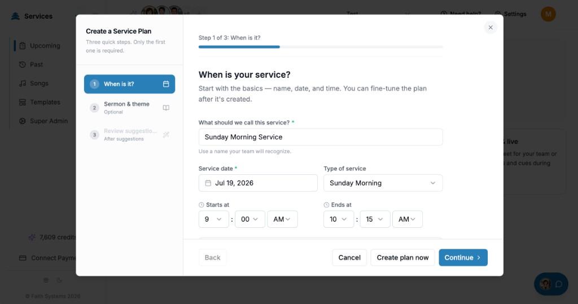Click the Continue button
This screenshot has width=578, height=304.
point(463,258)
